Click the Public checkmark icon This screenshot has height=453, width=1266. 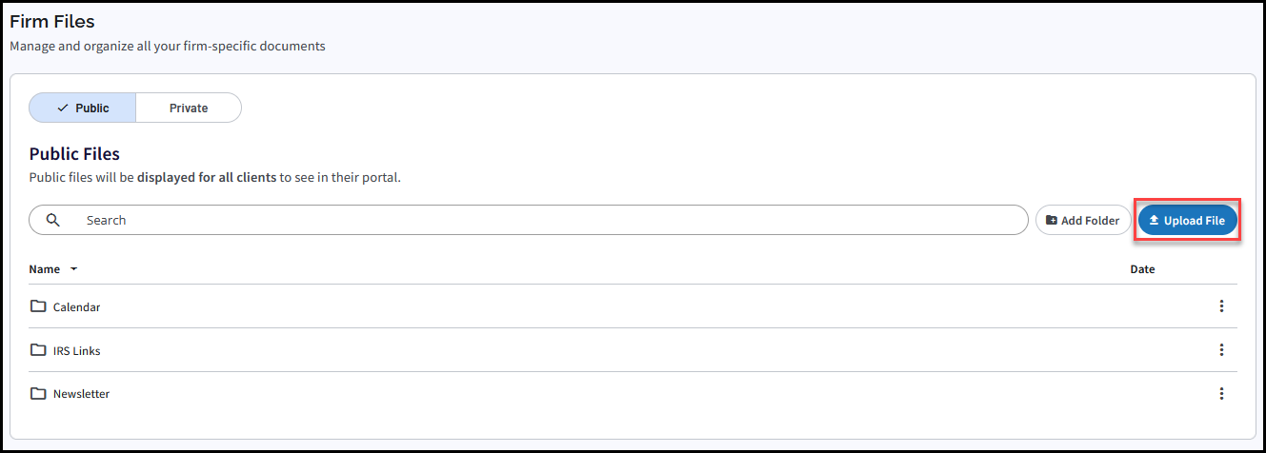click(x=63, y=108)
